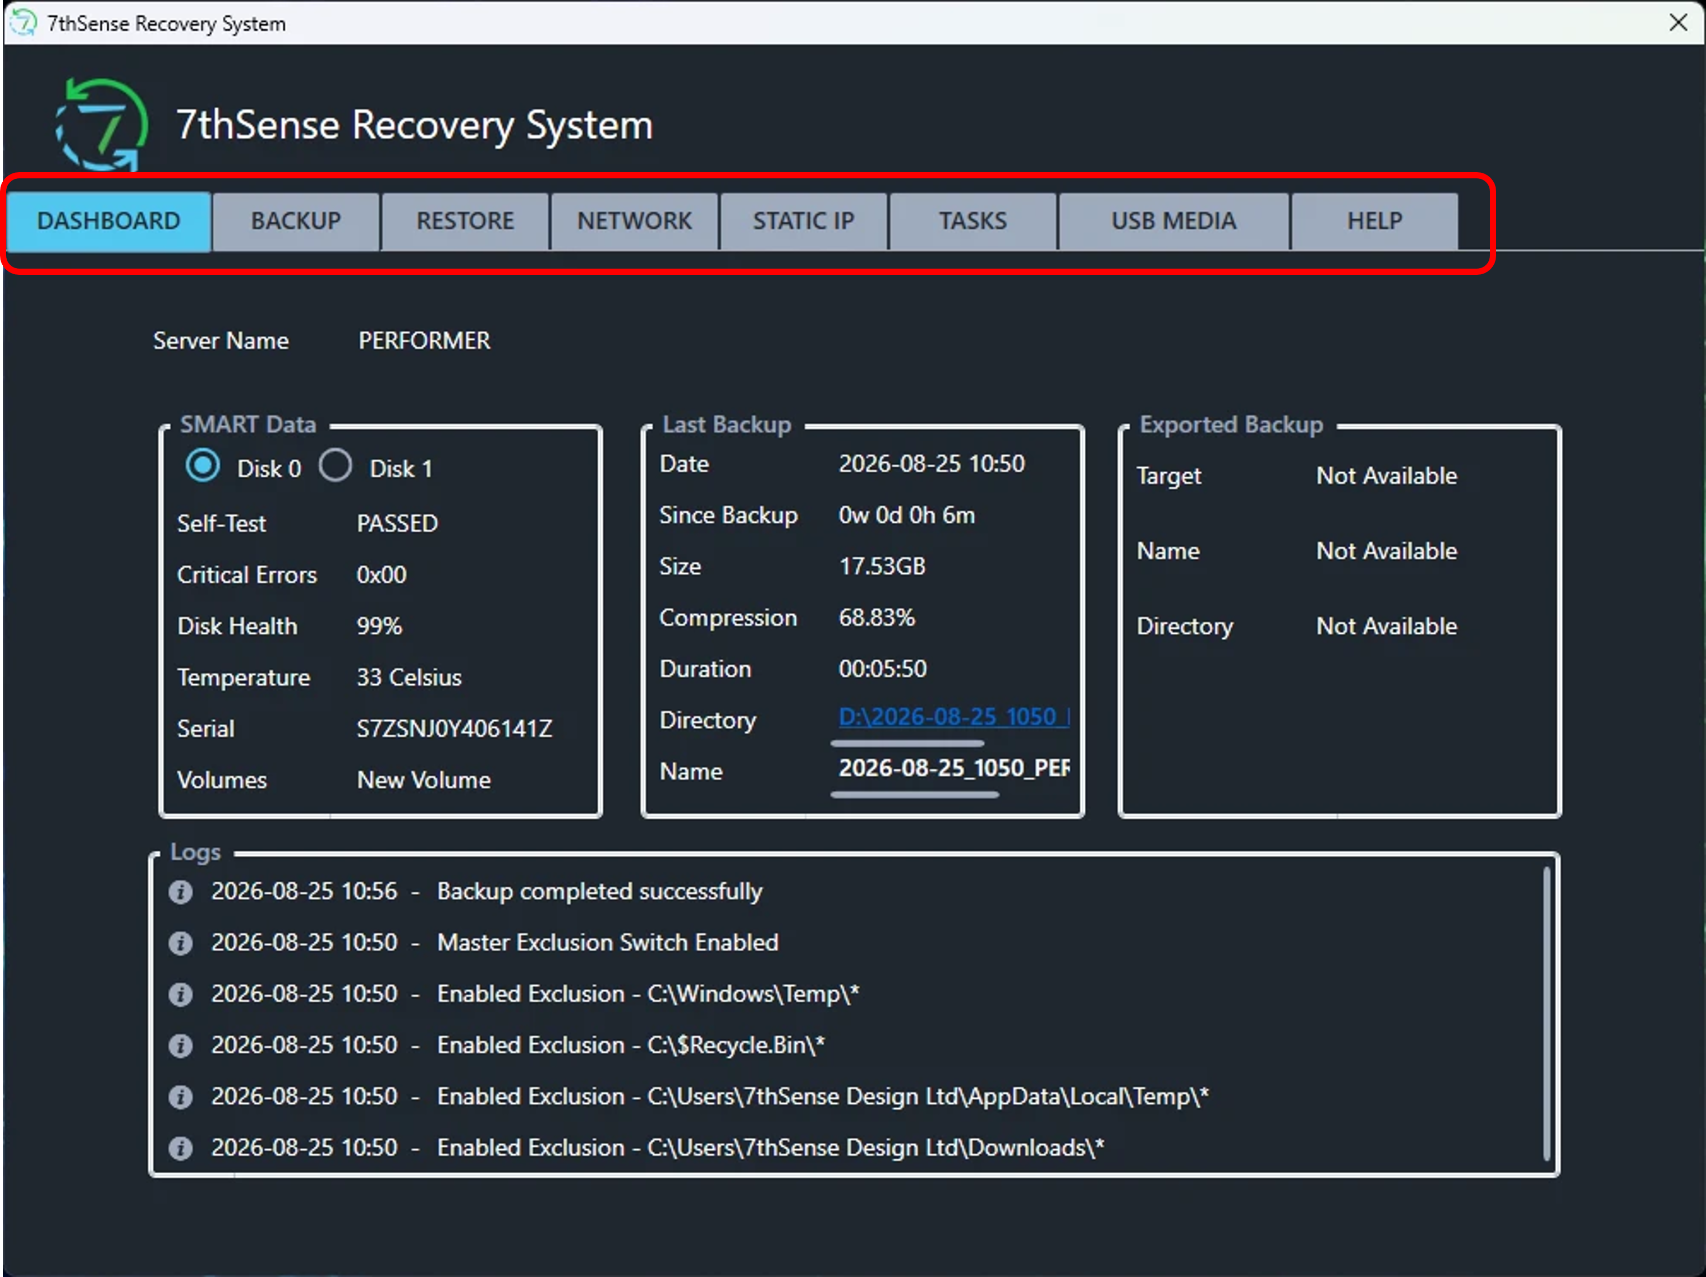This screenshot has width=1706, height=1277.
Task: Click the Exported Backup Directory Not Available value
Action: (x=1387, y=626)
